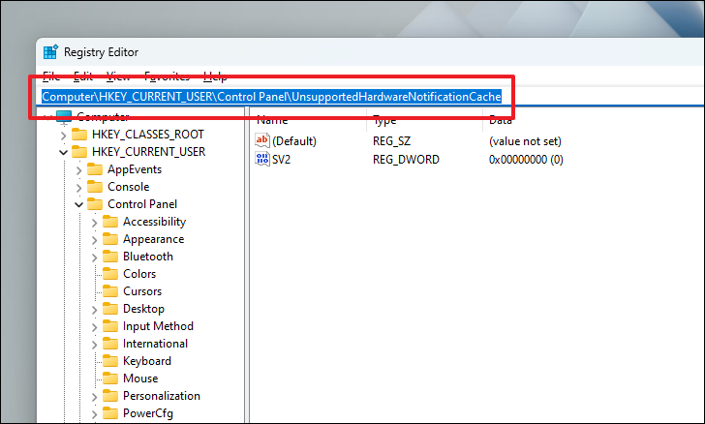
Task: Expand the Personalization key
Action: pyautogui.click(x=94, y=397)
